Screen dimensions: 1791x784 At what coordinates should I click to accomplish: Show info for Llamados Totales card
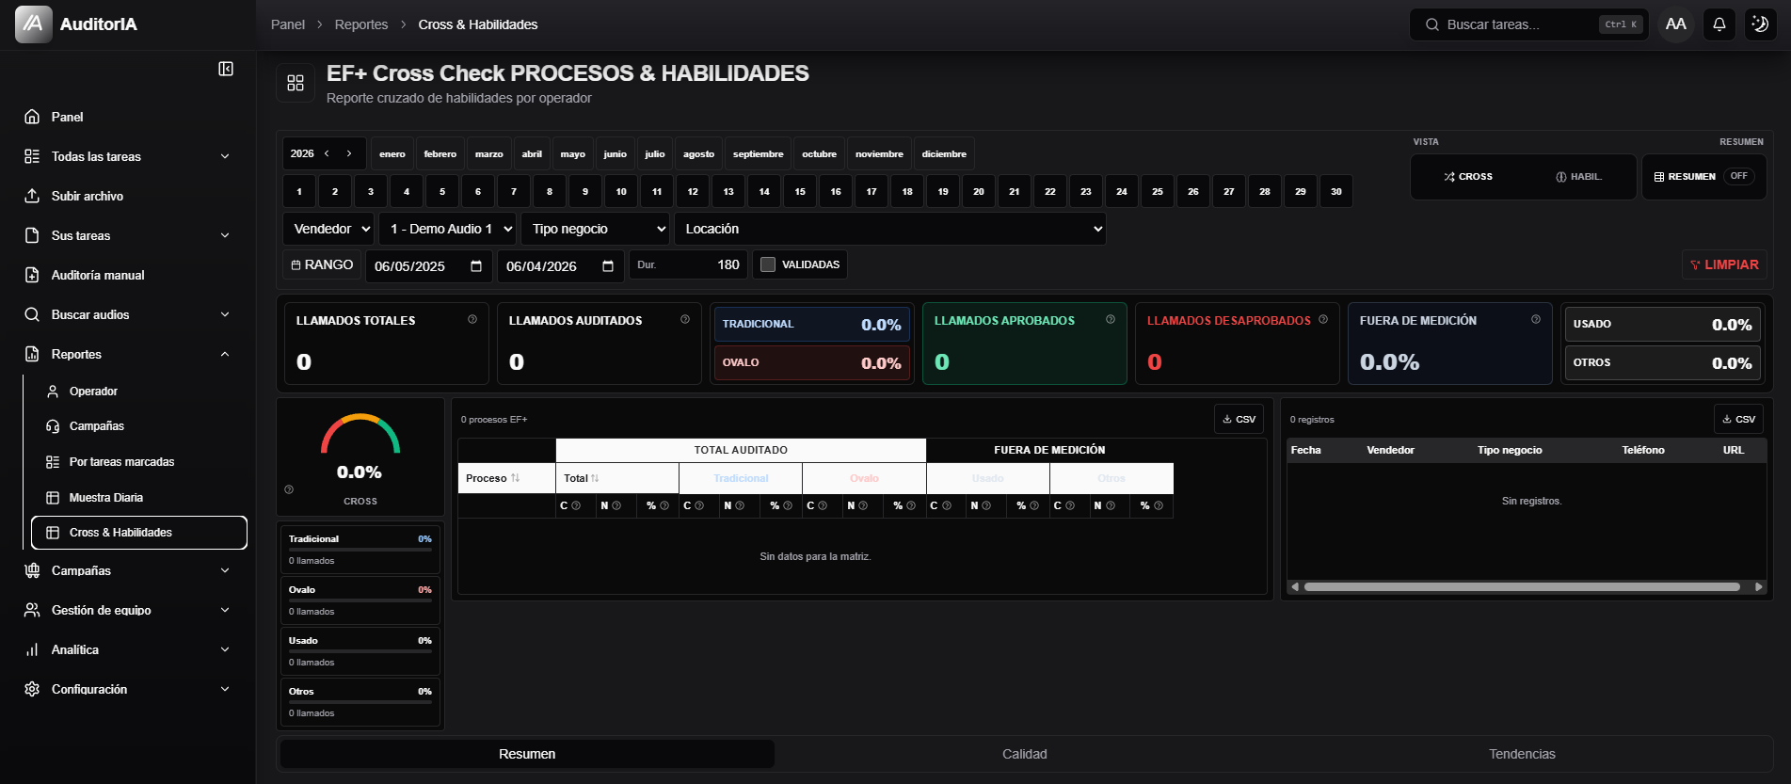click(x=472, y=319)
